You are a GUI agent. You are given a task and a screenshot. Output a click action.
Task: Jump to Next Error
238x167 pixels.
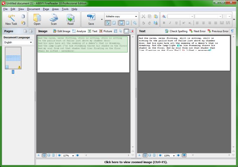(x=197, y=31)
